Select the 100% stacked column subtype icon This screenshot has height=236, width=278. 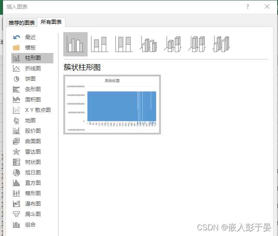124,44
